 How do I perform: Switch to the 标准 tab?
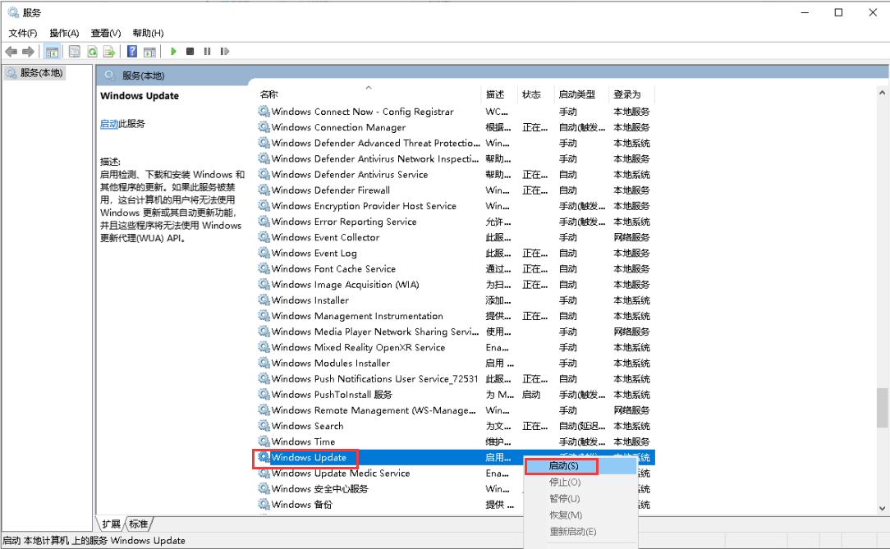click(139, 524)
